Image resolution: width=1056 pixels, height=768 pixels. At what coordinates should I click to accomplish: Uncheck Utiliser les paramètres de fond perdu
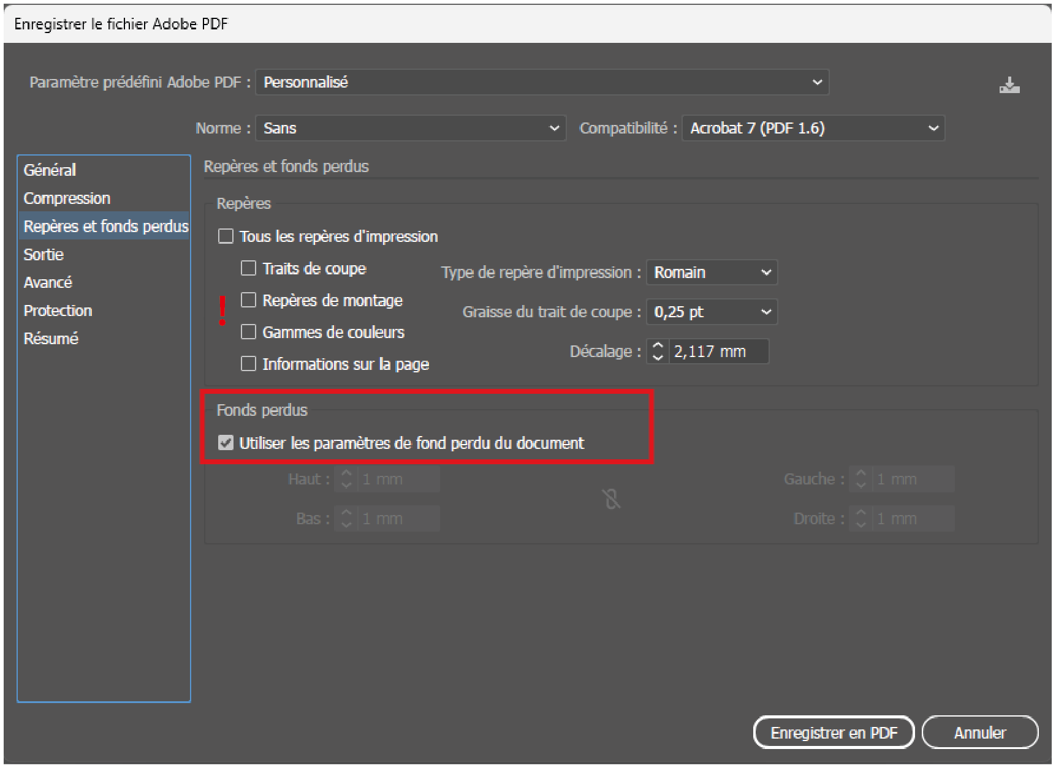point(226,443)
